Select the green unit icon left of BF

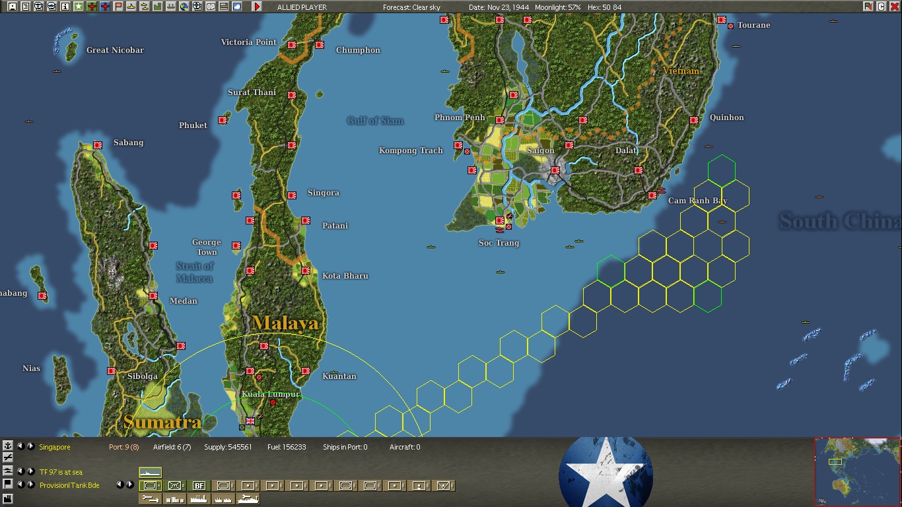175,485
